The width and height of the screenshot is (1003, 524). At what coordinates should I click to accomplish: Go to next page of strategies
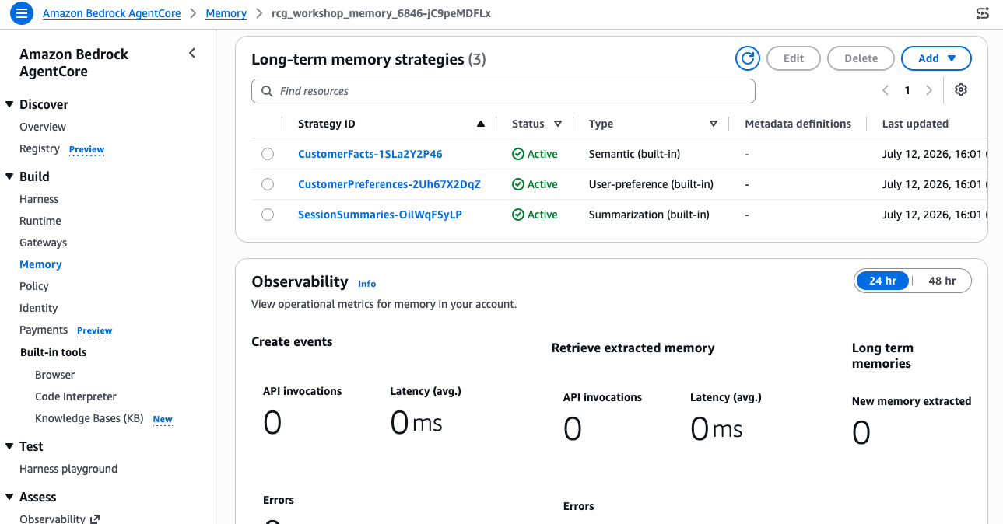pyautogui.click(x=929, y=90)
